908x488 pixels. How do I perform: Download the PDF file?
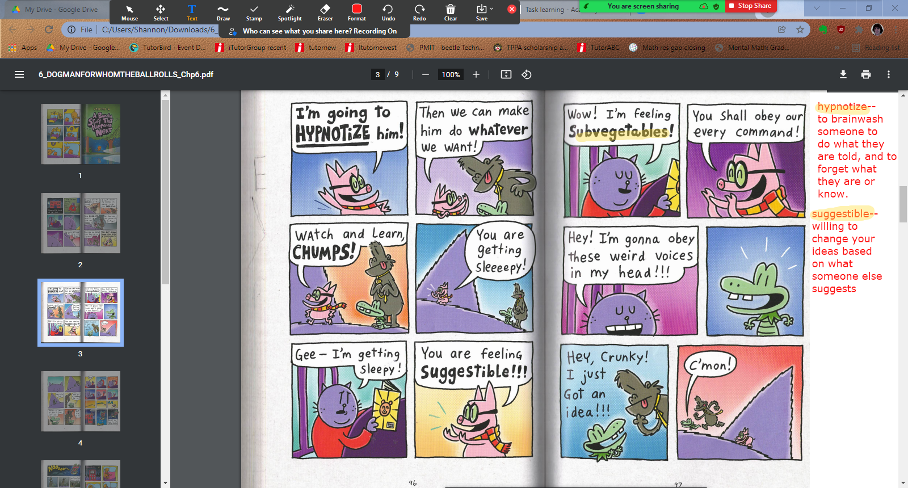pos(843,74)
